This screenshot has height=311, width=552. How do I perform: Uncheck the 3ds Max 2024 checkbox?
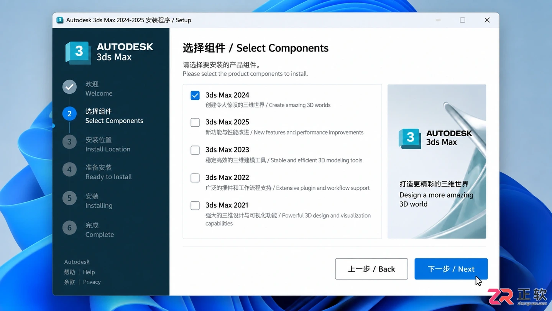195,95
